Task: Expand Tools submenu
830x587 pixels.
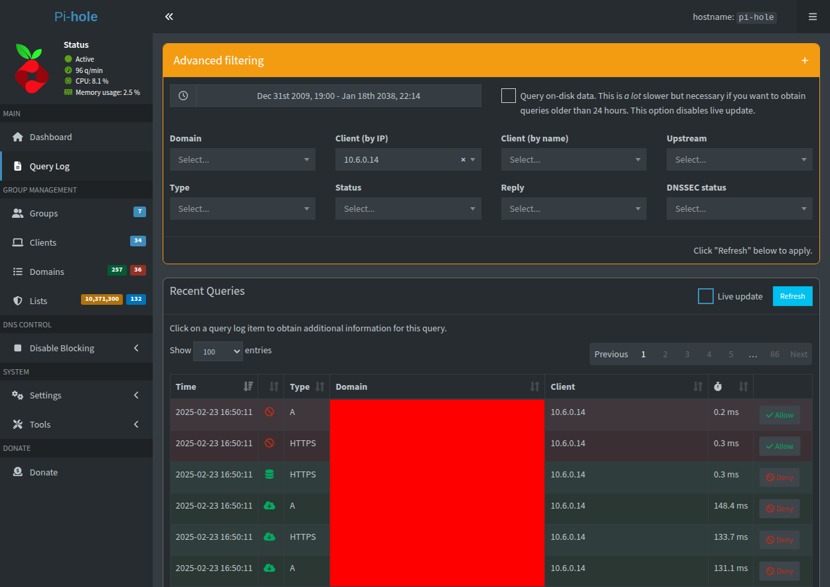Action: [76, 424]
